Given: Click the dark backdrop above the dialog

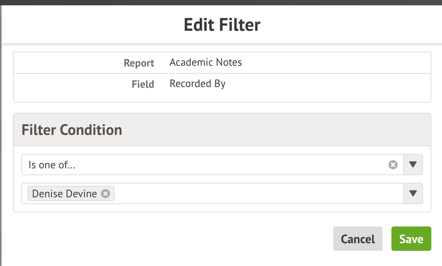Looking at the screenshot, I should 221,2.
